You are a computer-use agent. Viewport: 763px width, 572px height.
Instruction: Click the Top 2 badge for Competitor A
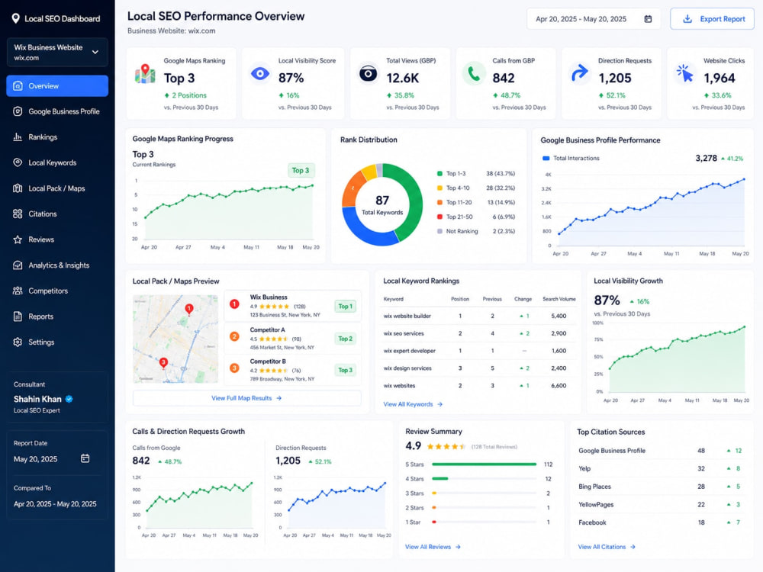coord(346,339)
